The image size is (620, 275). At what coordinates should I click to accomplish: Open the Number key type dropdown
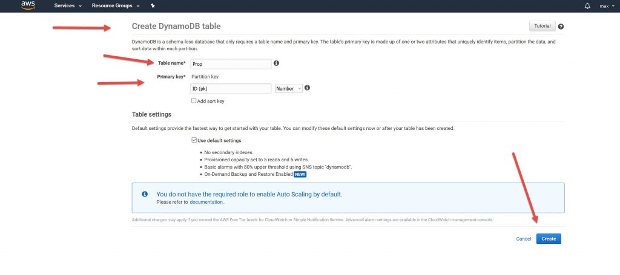(x=288, y=88)
